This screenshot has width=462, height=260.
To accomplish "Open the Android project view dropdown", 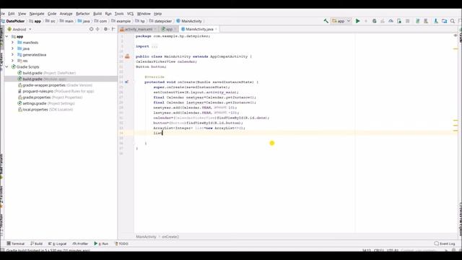I will [x=19, y=29].
